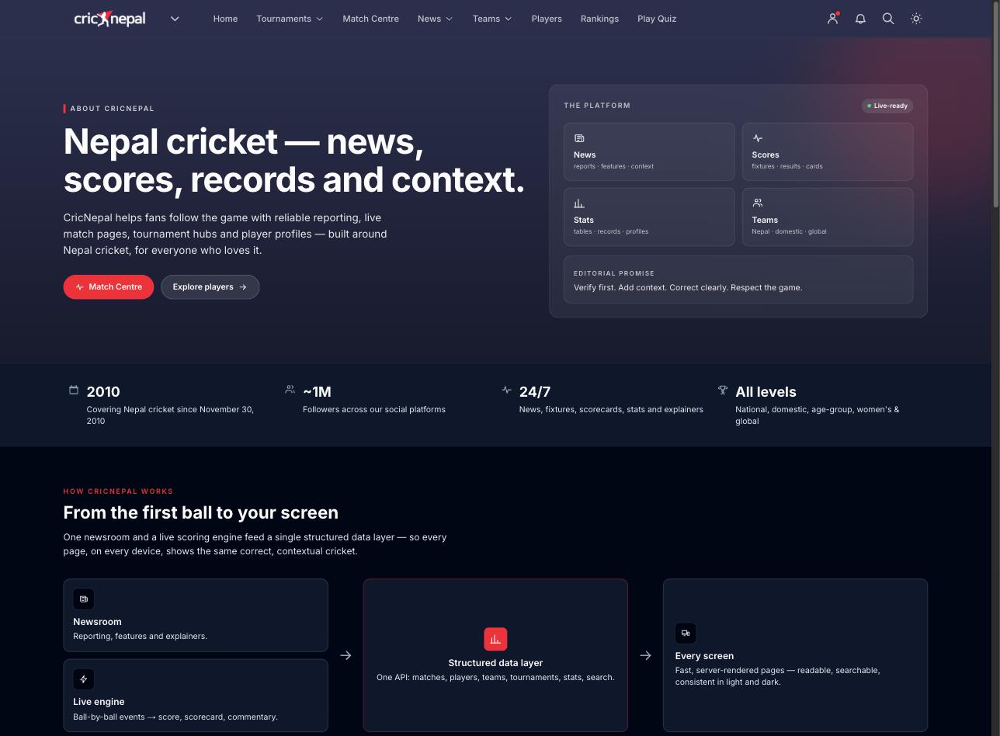Click the Scores pulse icon in platform card
1000x736 pixels.
click(x=758, y=138)
